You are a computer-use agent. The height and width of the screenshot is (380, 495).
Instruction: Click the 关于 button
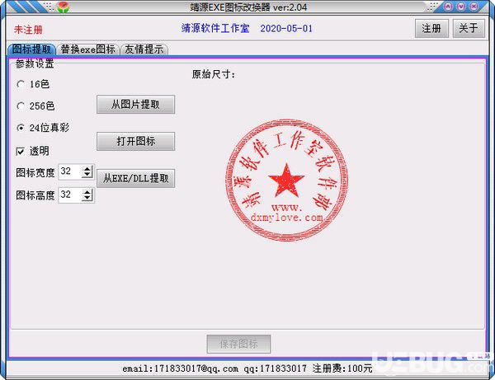pyautogui.click(x=469, y=29)
